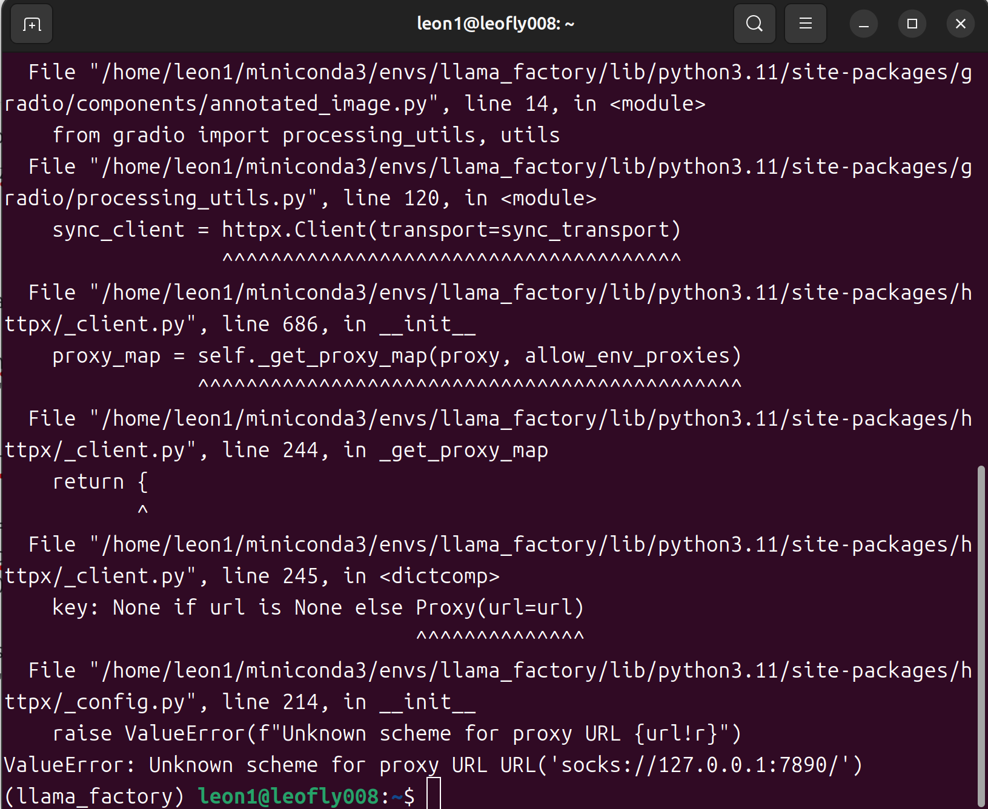Click the green leon1@leofly008 prompt text
The height and width of the screenshot is (809, 988).
point(288,796)
